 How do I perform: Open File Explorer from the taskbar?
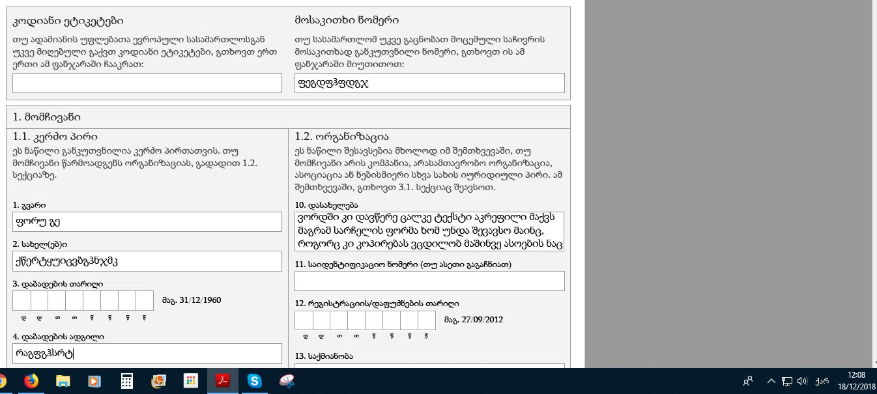coord(63,381)
